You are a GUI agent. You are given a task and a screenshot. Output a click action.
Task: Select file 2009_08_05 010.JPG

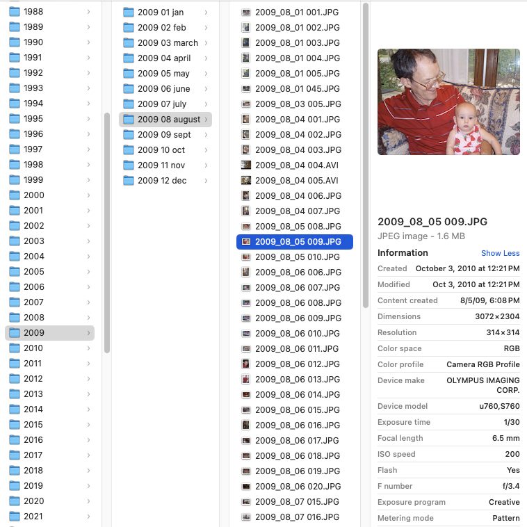295,257
